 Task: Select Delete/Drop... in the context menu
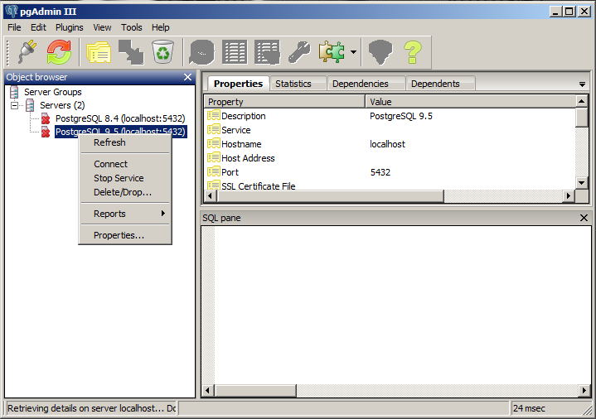pos(125,192)
